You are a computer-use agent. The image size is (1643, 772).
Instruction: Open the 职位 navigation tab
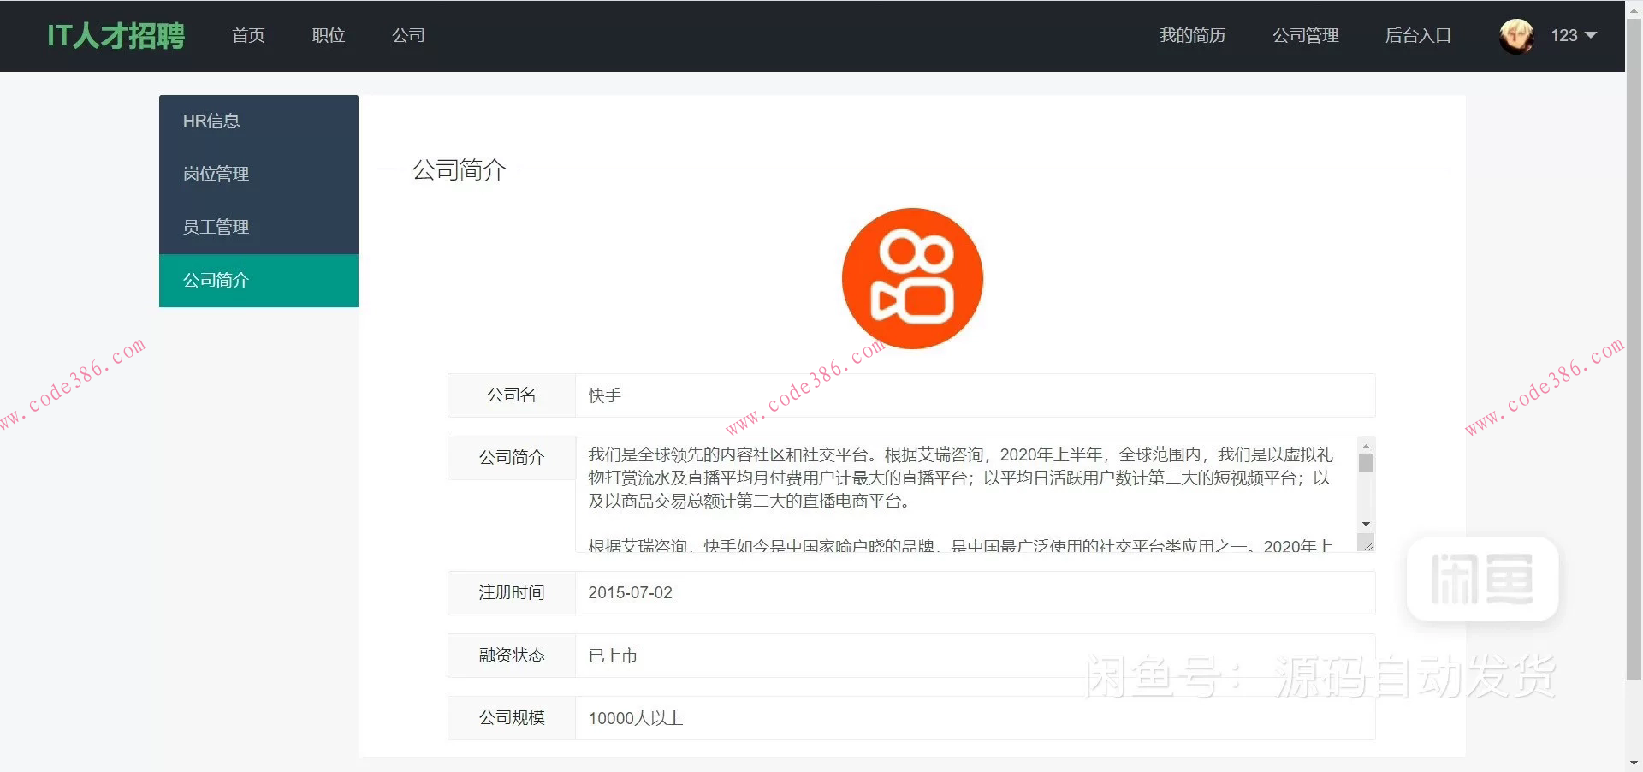(x=329, y=35)
